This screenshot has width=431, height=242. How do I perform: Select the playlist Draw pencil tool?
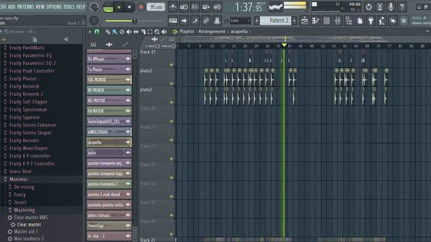108,32
